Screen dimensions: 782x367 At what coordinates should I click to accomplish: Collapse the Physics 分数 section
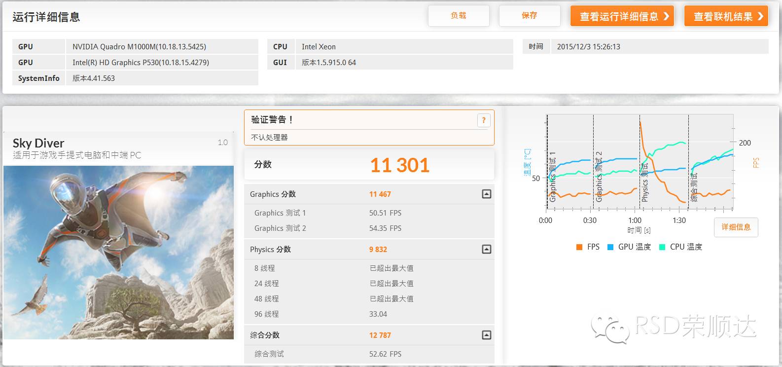pyautogui.click(x=487, y=249)
